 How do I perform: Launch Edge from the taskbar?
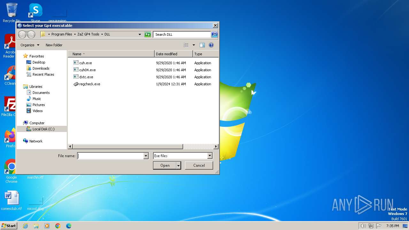coord(69,226)
